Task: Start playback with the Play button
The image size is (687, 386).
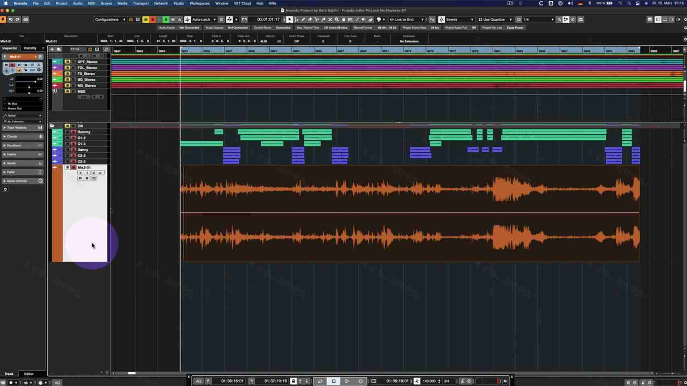Action: pyautogui.click(x=347, y=381)
